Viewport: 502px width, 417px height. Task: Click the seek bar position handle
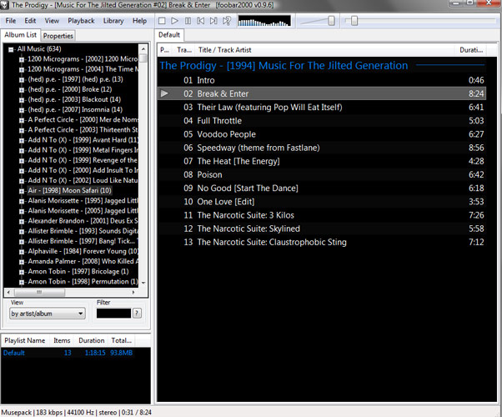point(354,21)
